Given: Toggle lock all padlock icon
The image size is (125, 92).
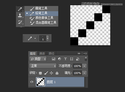Looking at the screenshot, I should [57, 73].
